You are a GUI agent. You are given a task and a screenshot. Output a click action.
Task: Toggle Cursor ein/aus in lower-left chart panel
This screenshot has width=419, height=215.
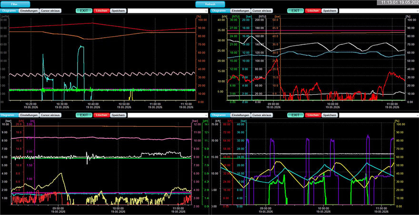[x=51, y=115]
